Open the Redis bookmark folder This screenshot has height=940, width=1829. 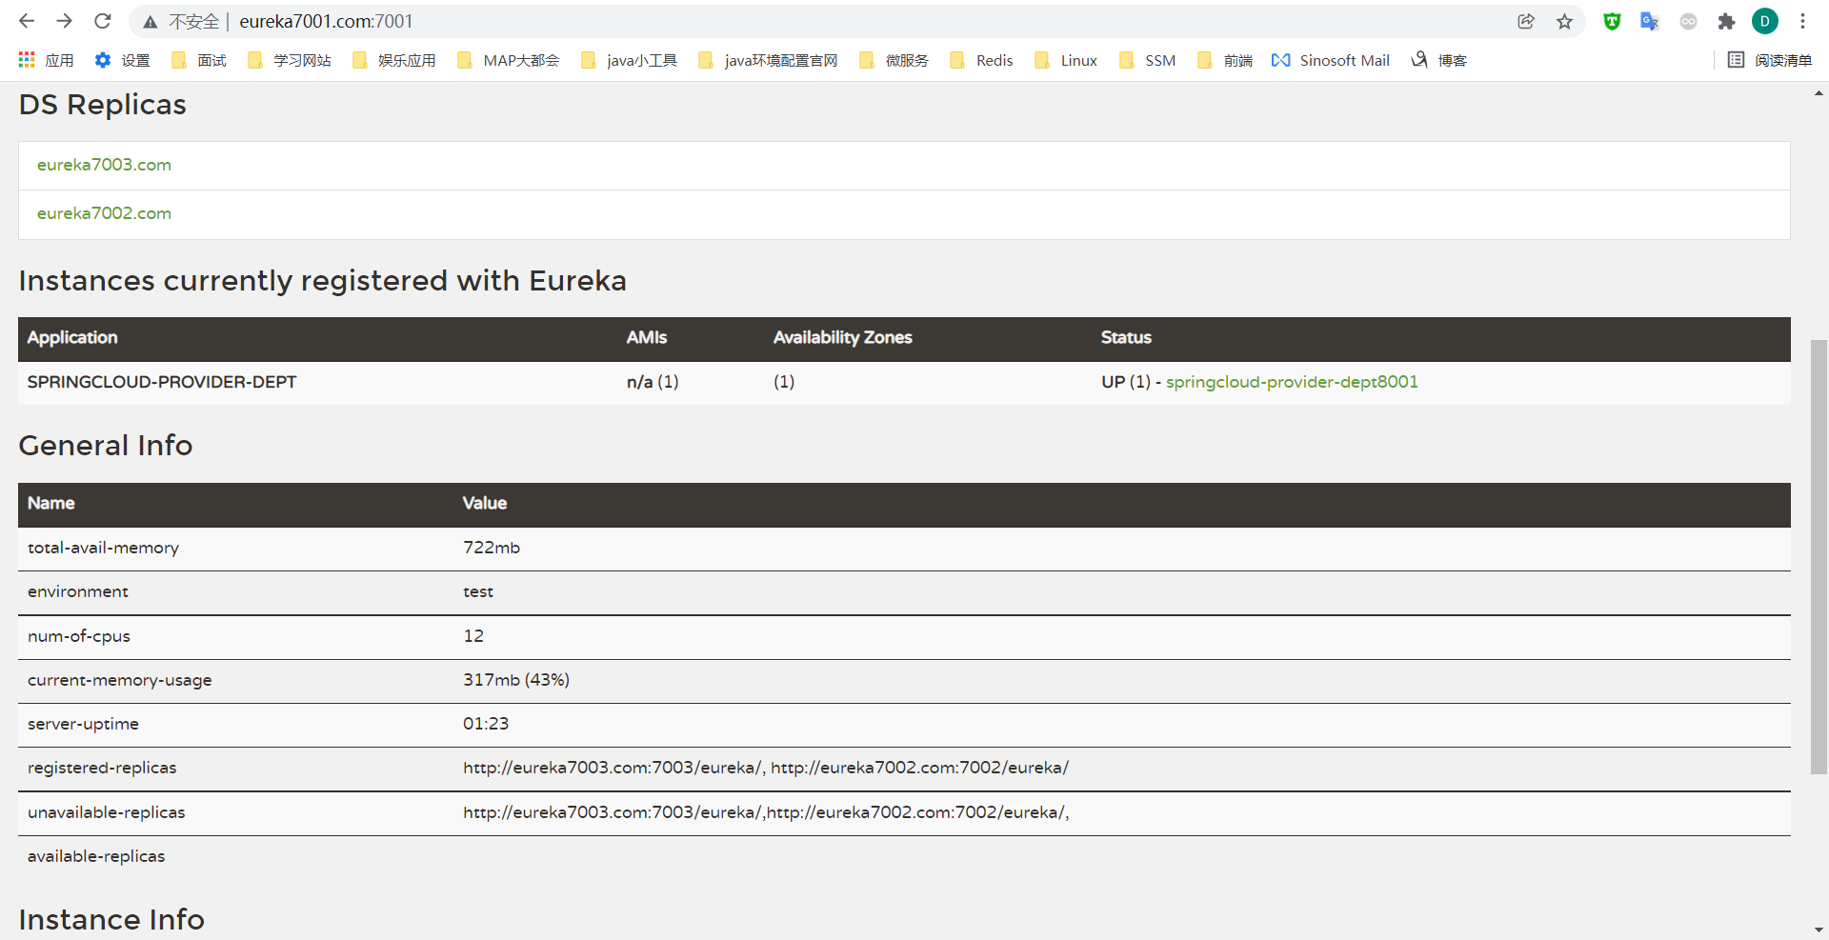pyautogui.click(x=981, y=60)
